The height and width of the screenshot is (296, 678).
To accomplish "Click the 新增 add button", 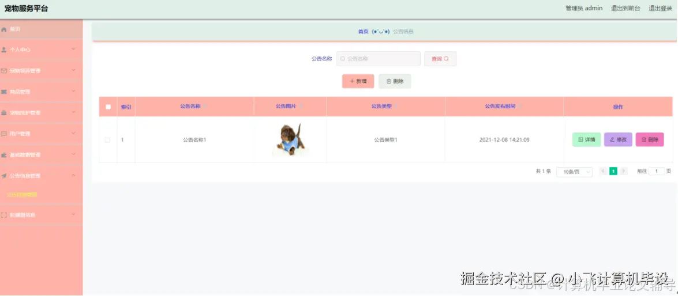I will pos(358,81).
